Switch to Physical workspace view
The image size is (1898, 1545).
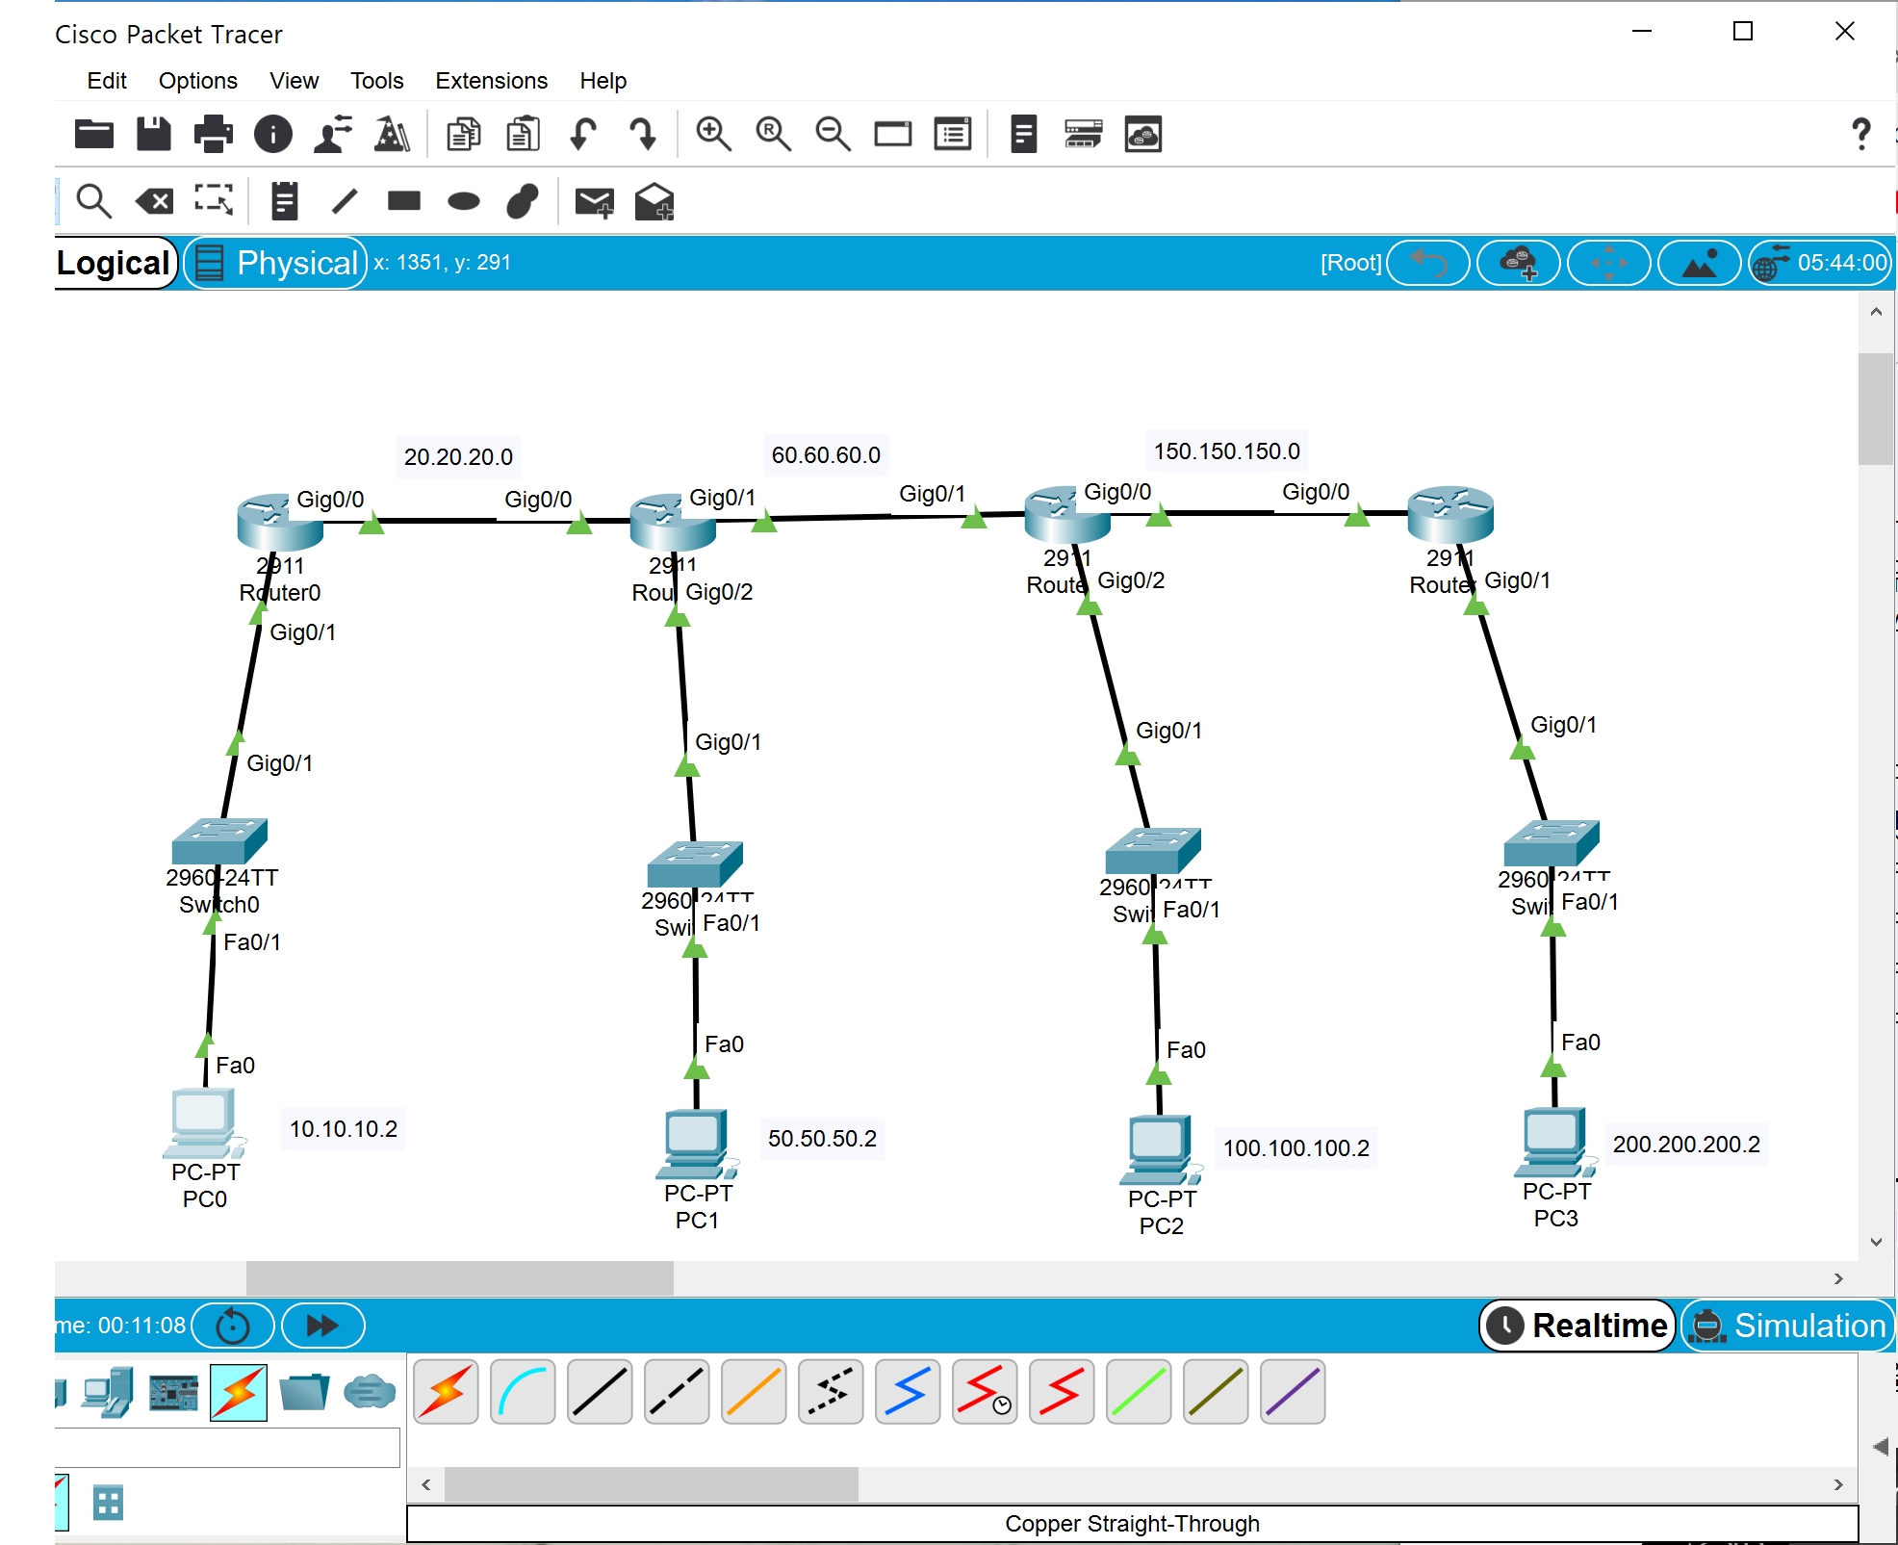[276, 263]
